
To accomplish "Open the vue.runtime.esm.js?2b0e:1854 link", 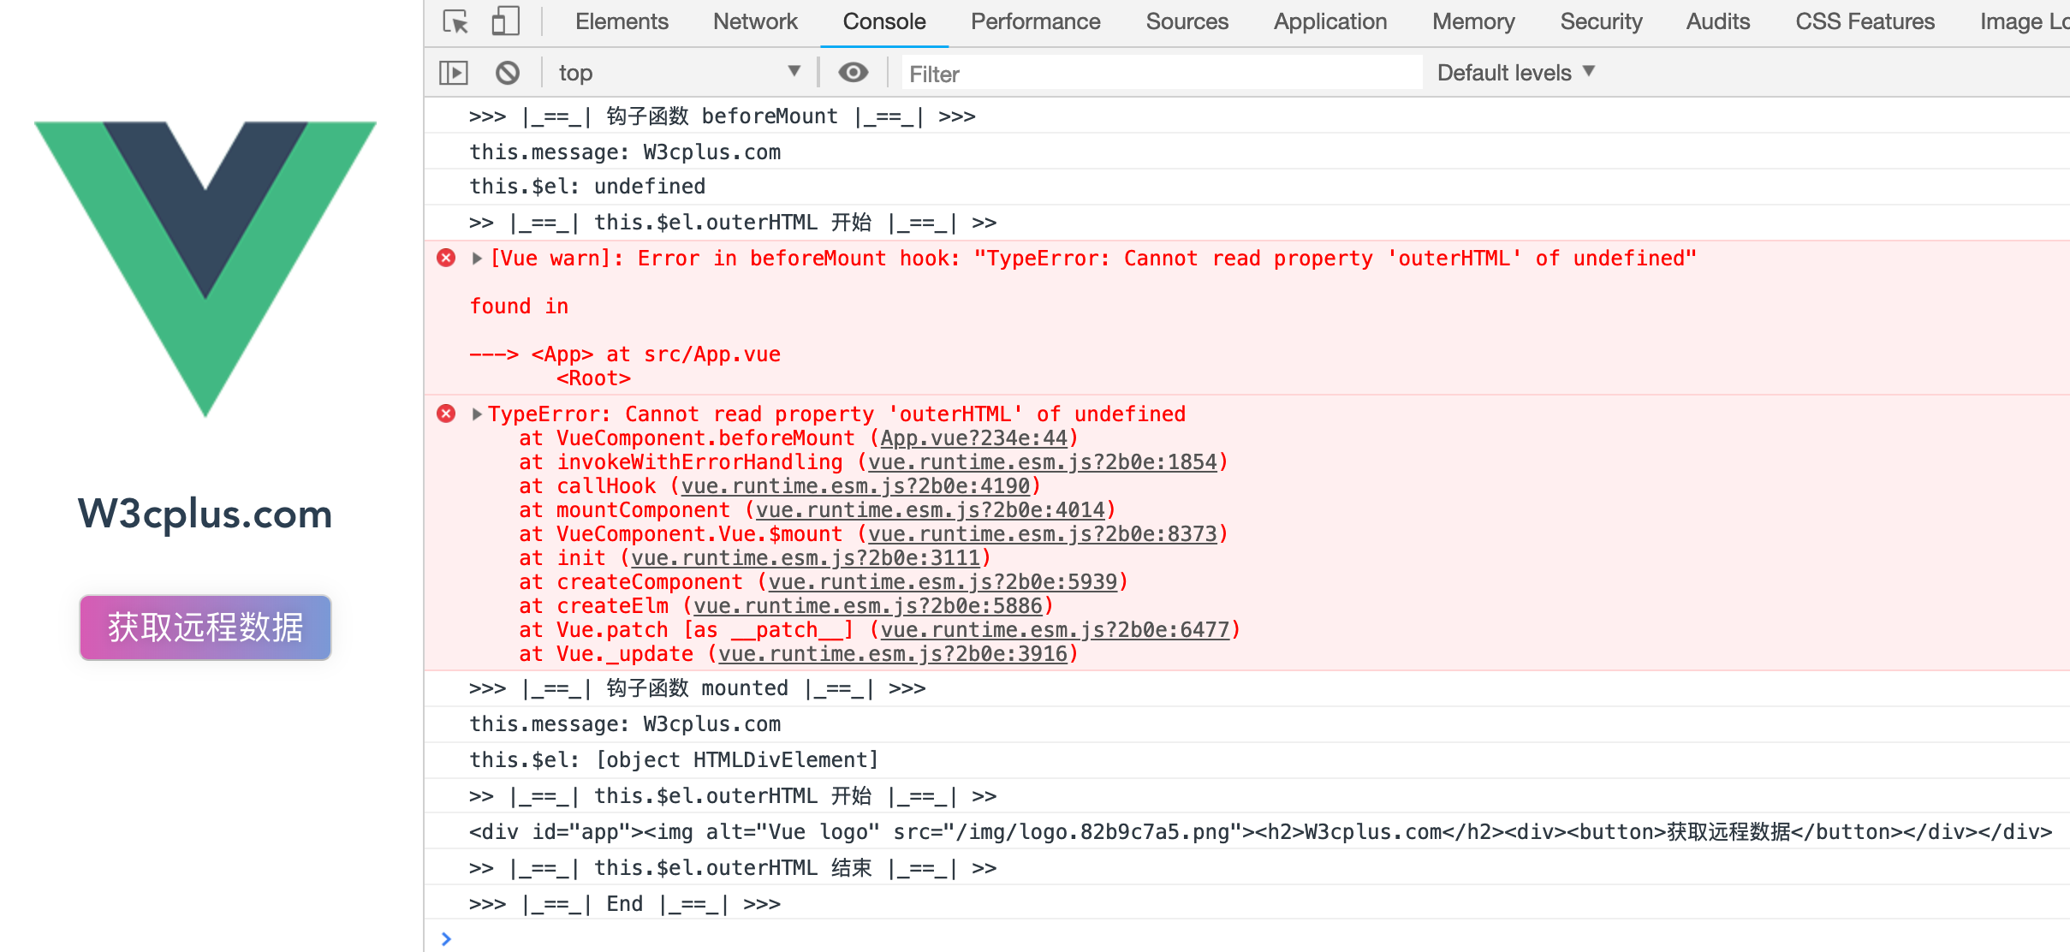I will point(1043,461).
